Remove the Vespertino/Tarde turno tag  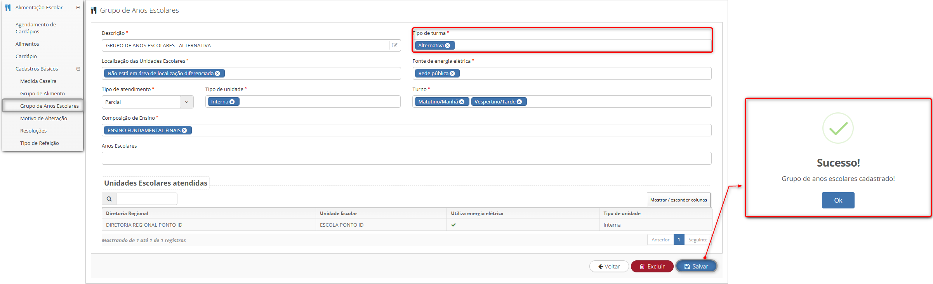click(519, 102)
